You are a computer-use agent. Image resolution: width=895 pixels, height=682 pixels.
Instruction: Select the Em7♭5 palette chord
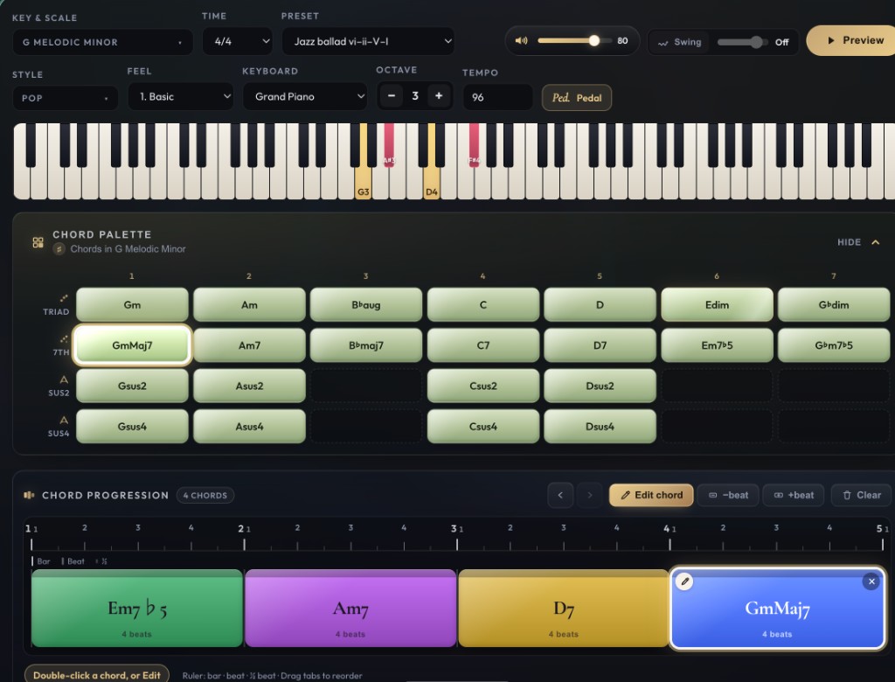(x=717, y=345)
